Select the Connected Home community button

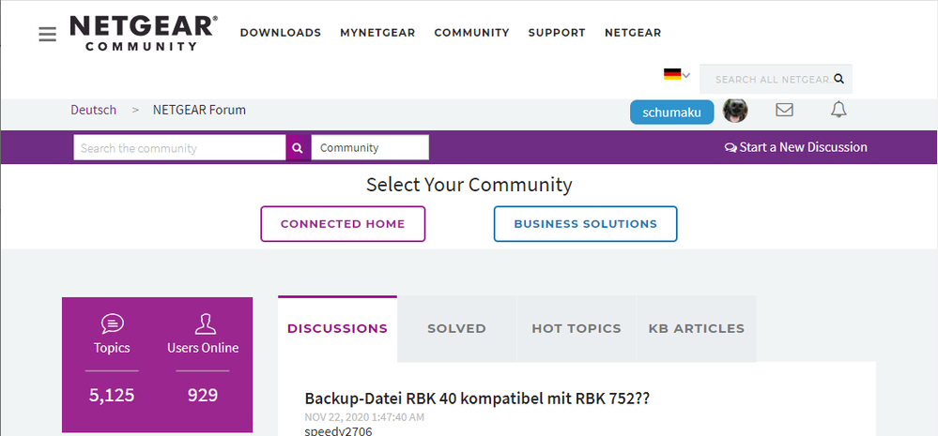point(343,224)
